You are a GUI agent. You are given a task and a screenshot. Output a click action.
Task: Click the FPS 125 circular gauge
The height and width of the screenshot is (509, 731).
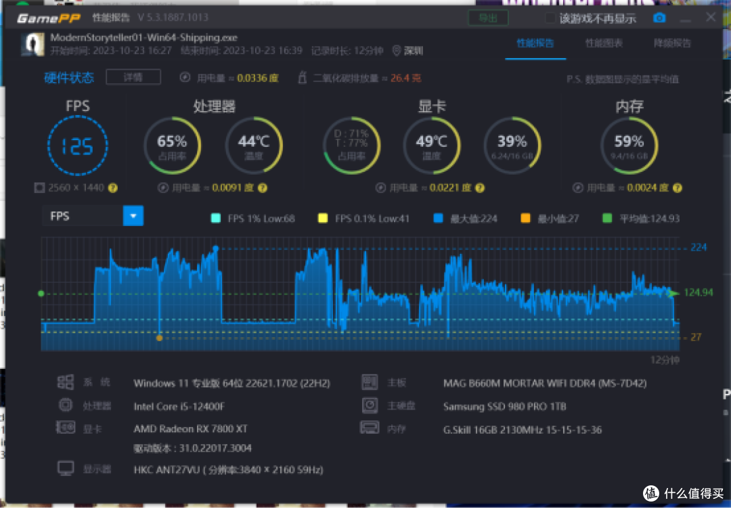[78, 146]
